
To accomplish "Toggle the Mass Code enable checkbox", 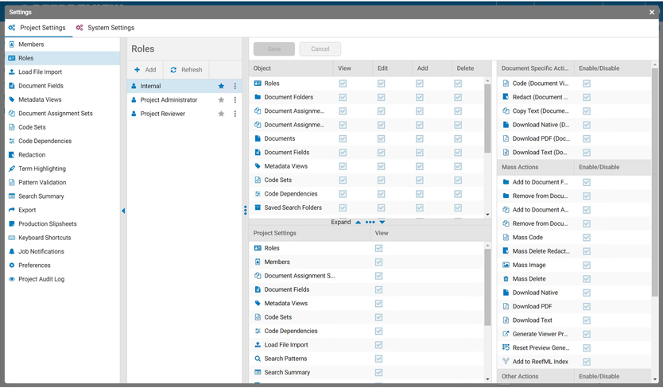I will [587, 237].
